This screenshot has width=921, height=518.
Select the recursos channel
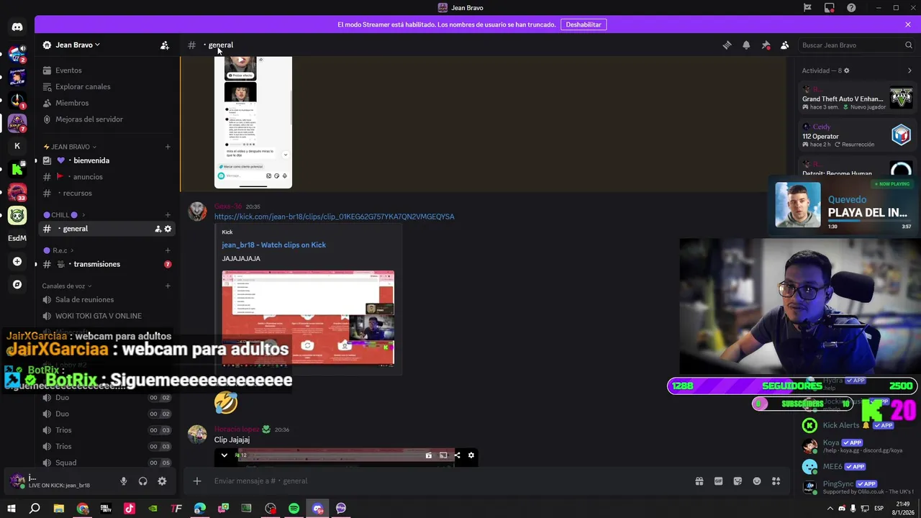click(106, 193)
